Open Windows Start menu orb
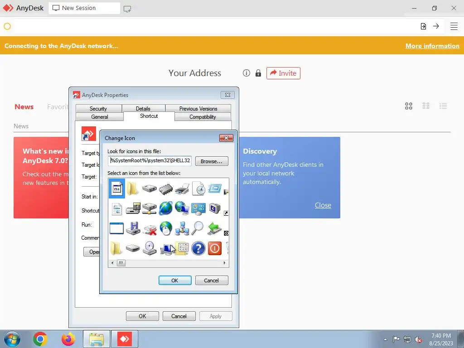The image size is (464, 348). click(12, 339)
